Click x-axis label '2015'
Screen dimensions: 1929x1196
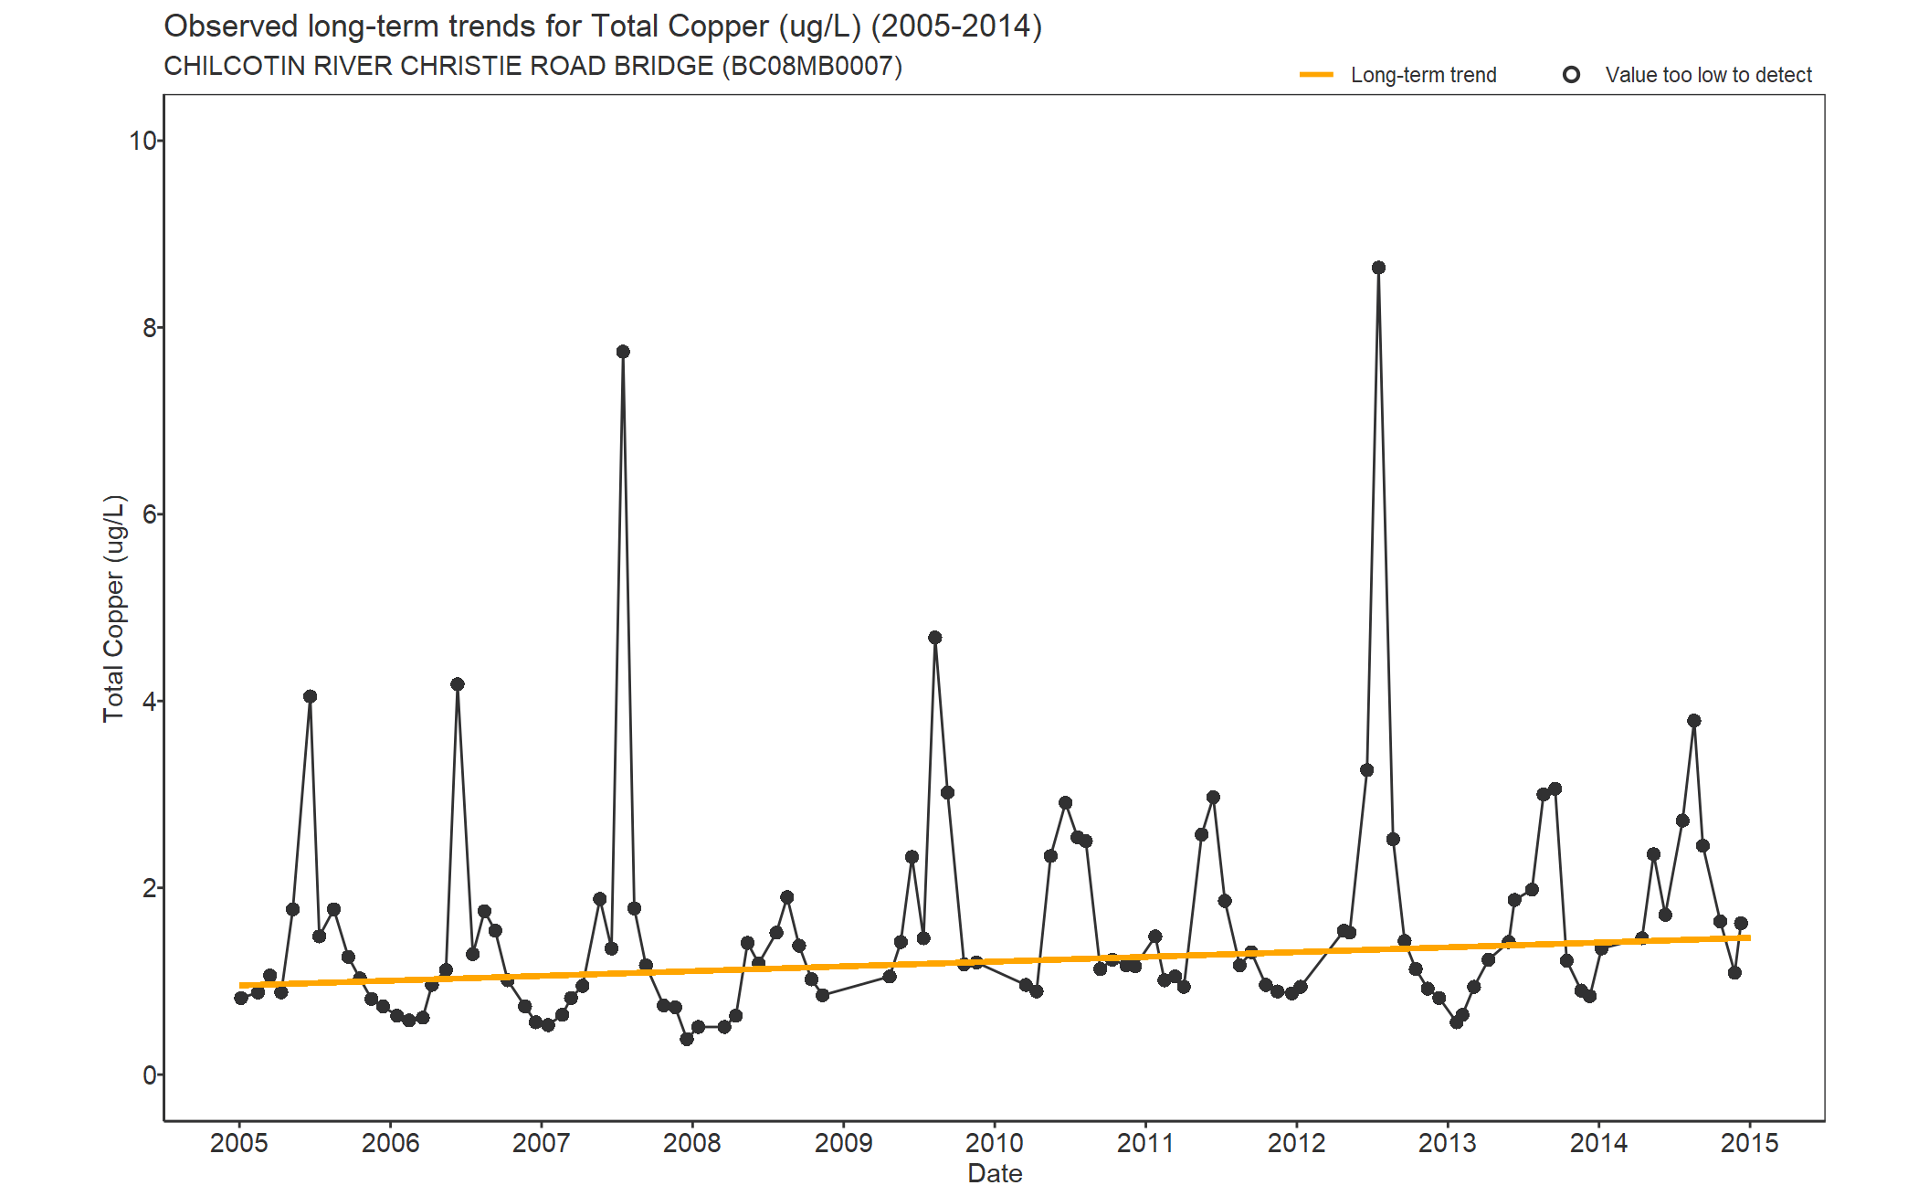tap(1750, 1143)
